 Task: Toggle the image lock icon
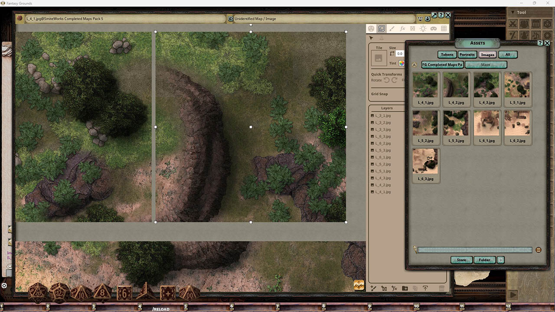click(428, 19)
